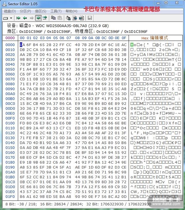Go to previous sector green arrow

point(25,18)
